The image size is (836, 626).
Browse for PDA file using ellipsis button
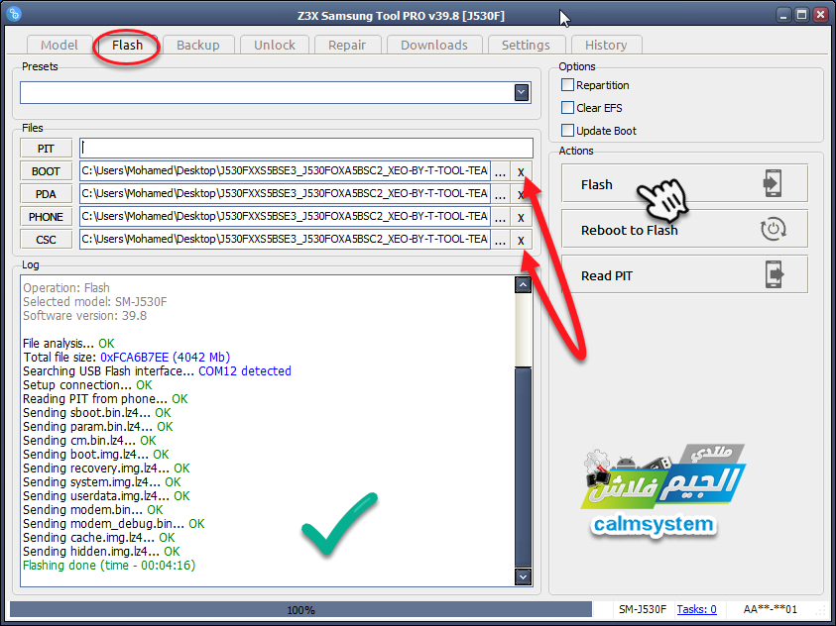pos(500,194)
